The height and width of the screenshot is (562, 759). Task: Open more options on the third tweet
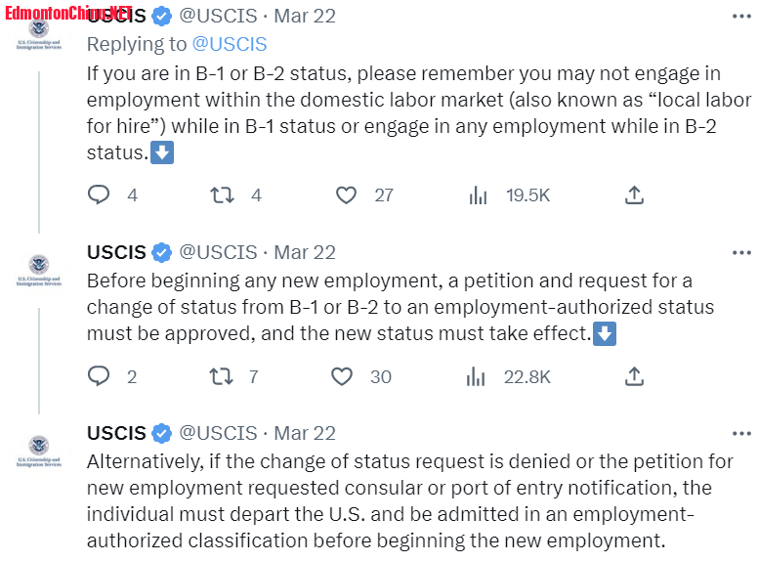tap(741, 434)
